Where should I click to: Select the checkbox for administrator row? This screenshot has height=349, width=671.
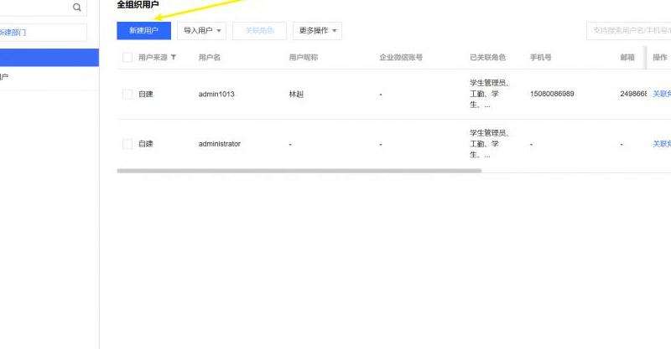127,144
